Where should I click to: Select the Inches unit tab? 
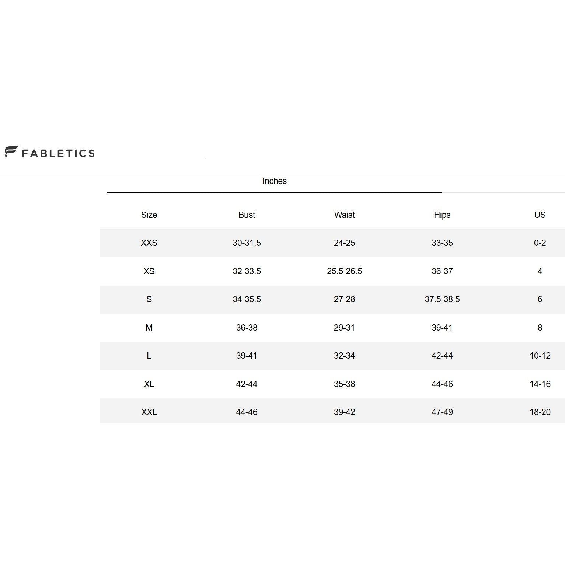coord(274,181)
